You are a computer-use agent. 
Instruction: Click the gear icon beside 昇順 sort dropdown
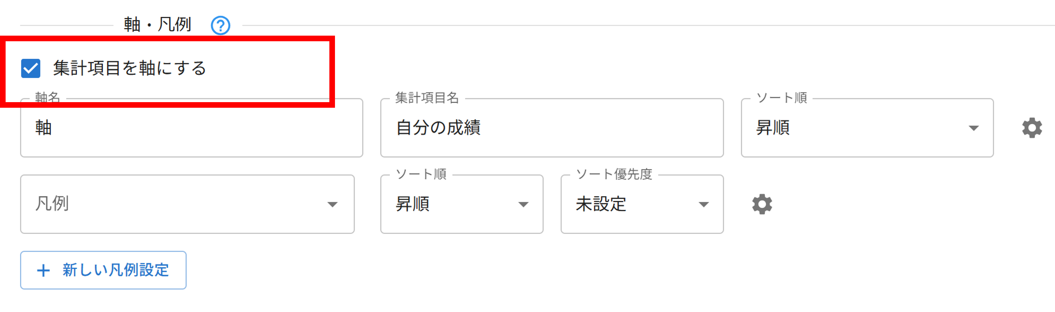pos(1032,128)
